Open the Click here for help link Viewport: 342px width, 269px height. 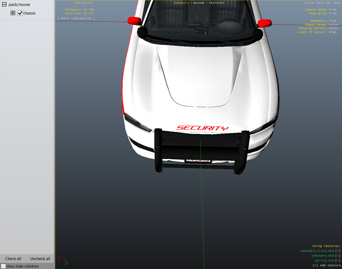(x=322, y=3)
